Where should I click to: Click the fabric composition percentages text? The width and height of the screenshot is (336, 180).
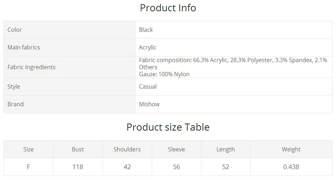click(233, 63)
